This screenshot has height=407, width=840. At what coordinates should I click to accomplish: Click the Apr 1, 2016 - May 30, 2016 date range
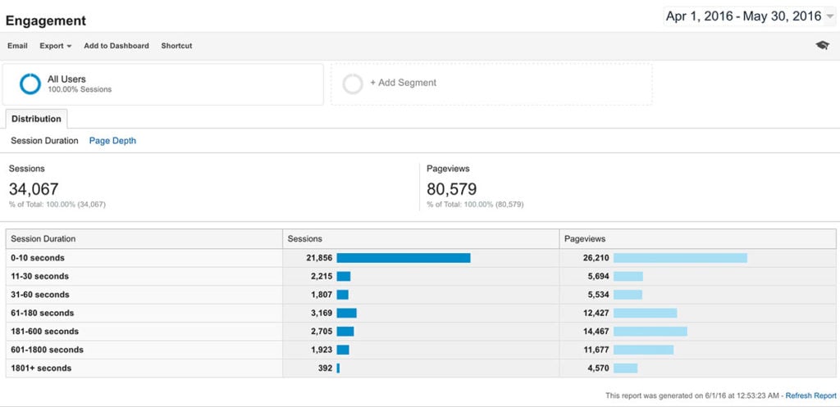pos(743,16)
